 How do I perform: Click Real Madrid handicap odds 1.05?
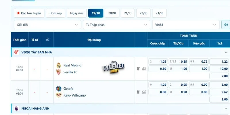[x=158, y=62]
